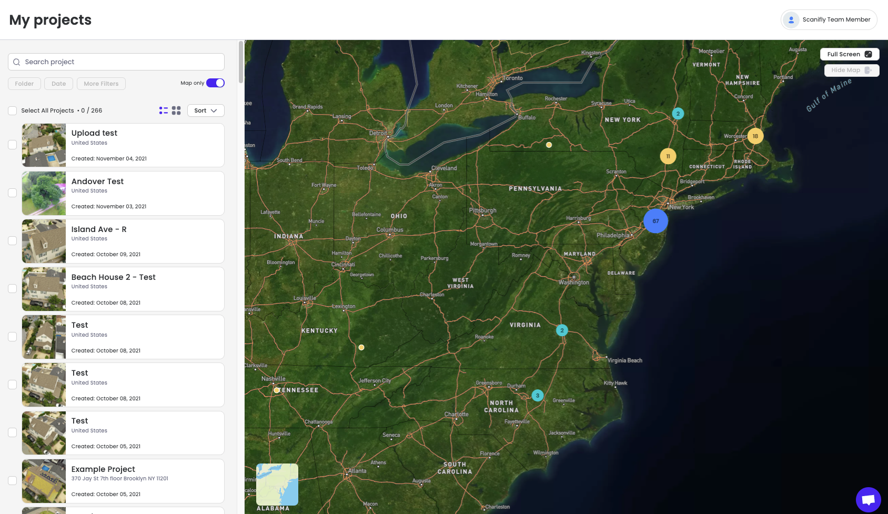Screen dimensions: 888x514
Task: Open Scanifly Team Member account menu
Action: 829,20
